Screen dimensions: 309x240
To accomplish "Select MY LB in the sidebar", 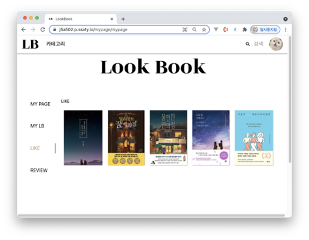I will pyautogui.click(x=37, y=126).
